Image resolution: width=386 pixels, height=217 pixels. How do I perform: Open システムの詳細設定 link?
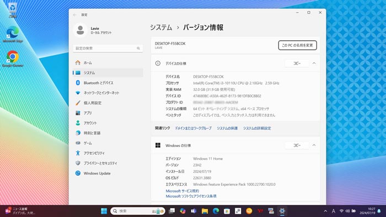pyautogui.click(x=257, y=128)
